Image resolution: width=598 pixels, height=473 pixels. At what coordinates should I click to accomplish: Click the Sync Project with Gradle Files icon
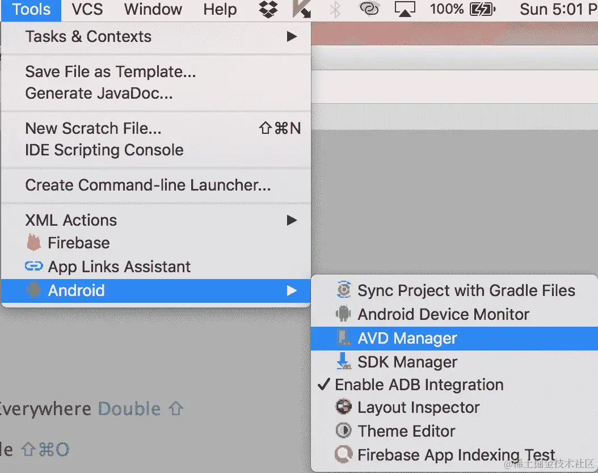344,290
